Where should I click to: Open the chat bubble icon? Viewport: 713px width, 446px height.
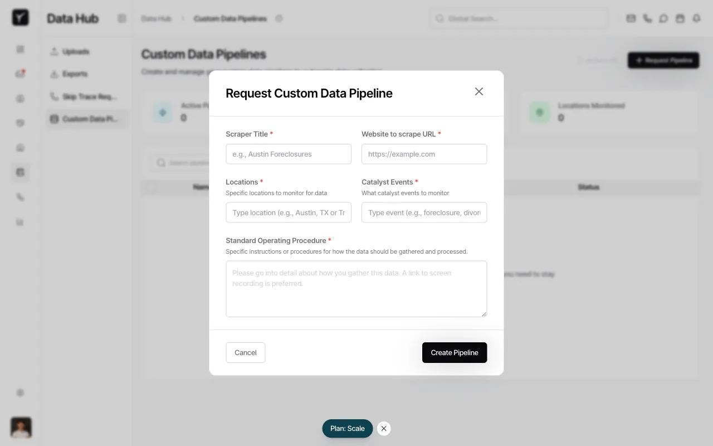[663, 18]
